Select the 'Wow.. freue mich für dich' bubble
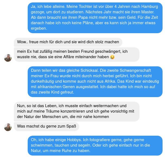The image size is (165, 158). point(68,42)
